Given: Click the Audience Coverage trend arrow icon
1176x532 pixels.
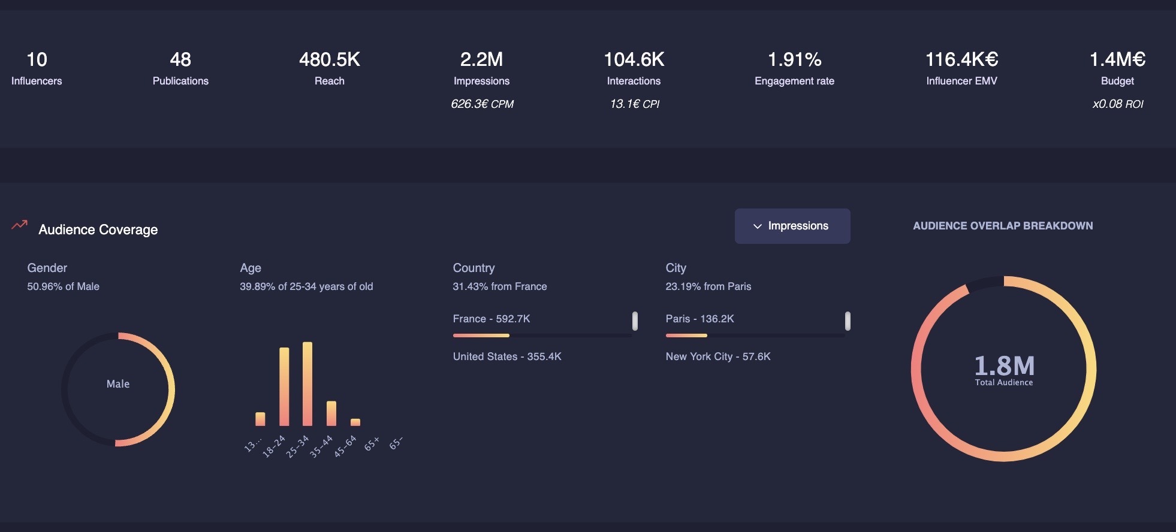Looking at the screenshot, I should (19, 225).
